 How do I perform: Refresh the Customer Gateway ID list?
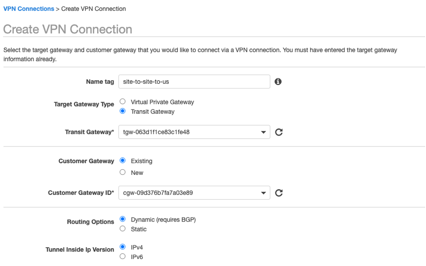coord(279,193)
